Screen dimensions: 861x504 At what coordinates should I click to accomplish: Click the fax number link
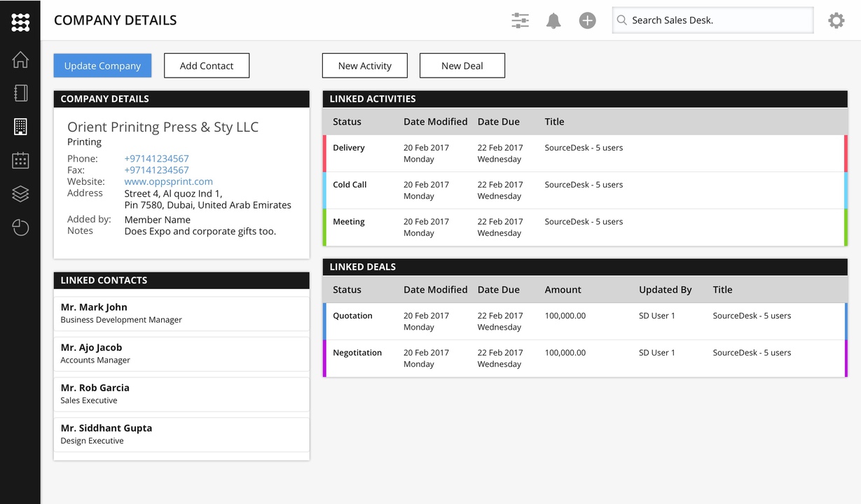(x=156, y=169)
